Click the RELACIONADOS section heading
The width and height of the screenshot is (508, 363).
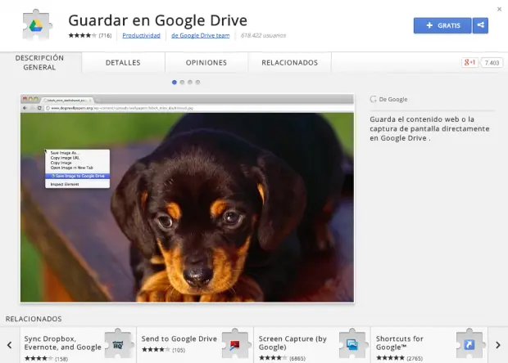tap(34, 319)
